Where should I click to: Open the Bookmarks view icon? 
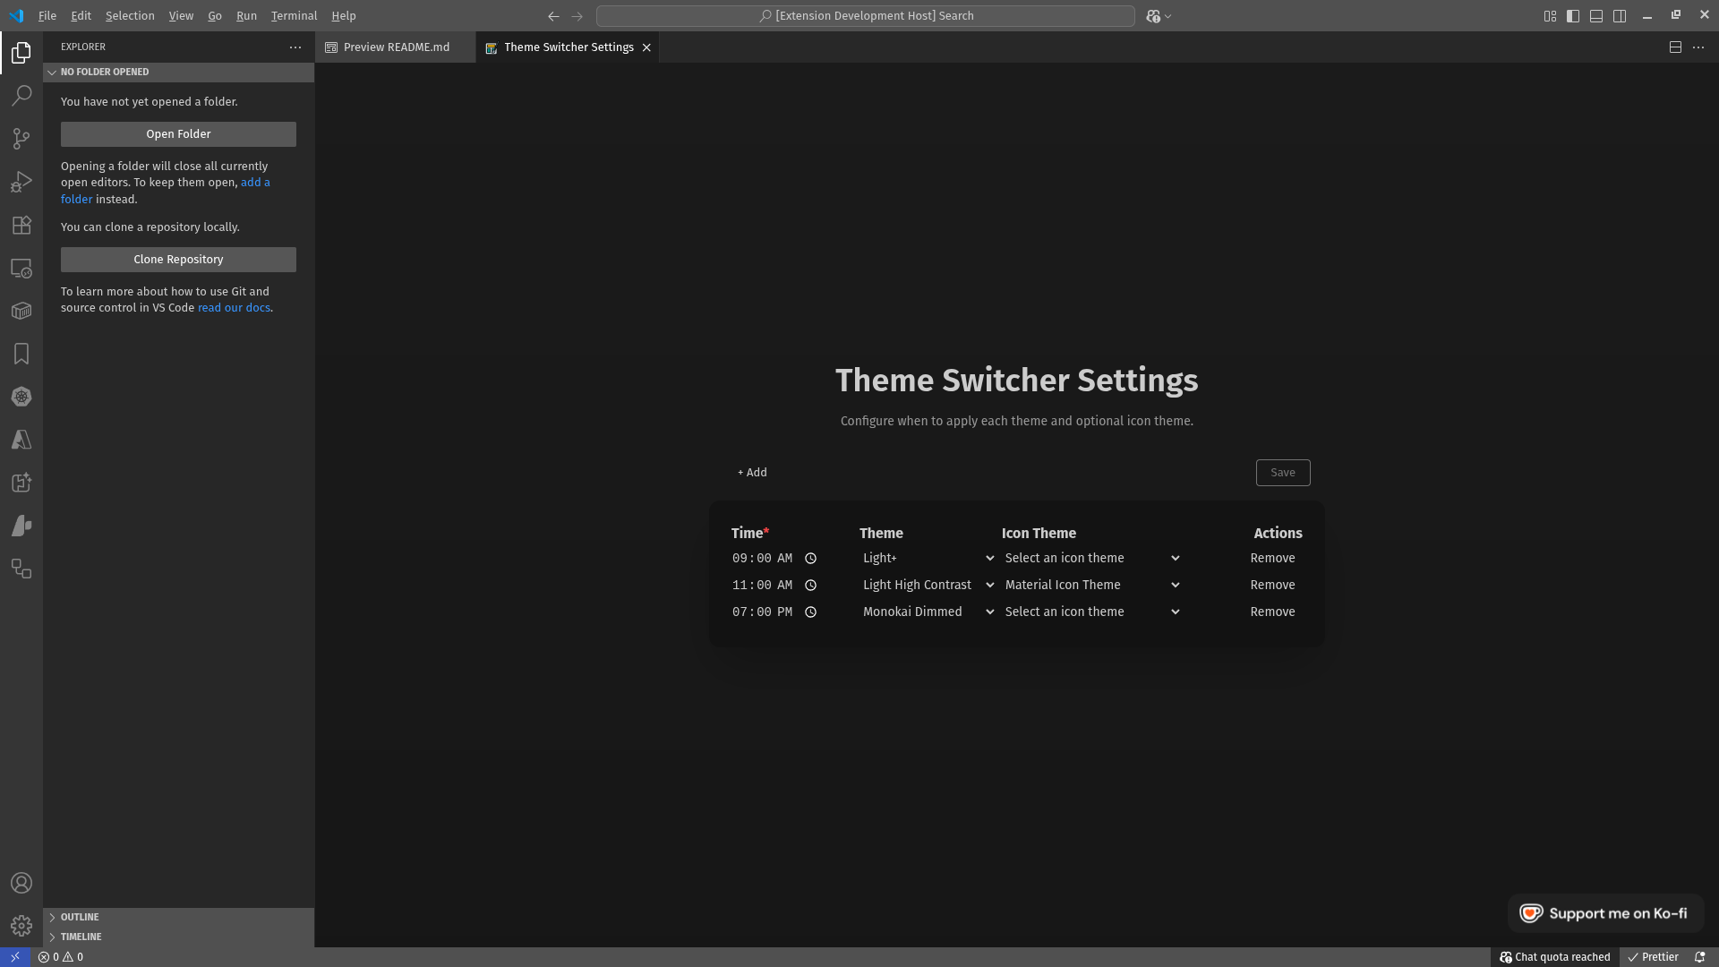click(x=21, y=354)
